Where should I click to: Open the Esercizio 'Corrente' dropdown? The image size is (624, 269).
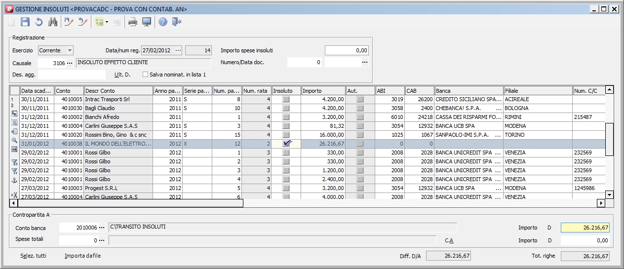point(69,50)
